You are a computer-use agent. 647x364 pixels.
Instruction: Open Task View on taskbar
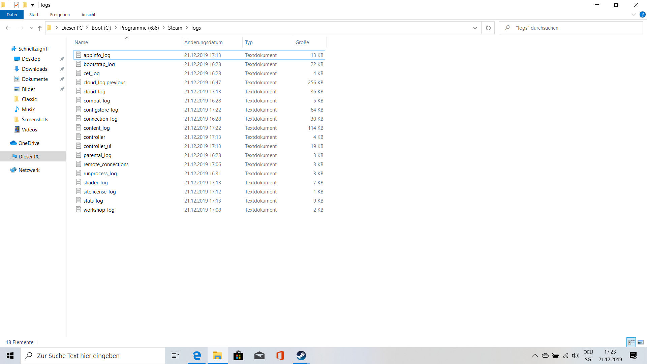tap(175, 356)
